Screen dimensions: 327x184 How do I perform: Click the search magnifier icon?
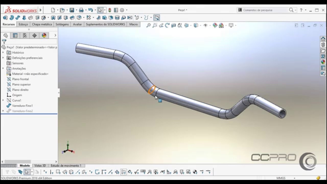[x=291, y=10]
